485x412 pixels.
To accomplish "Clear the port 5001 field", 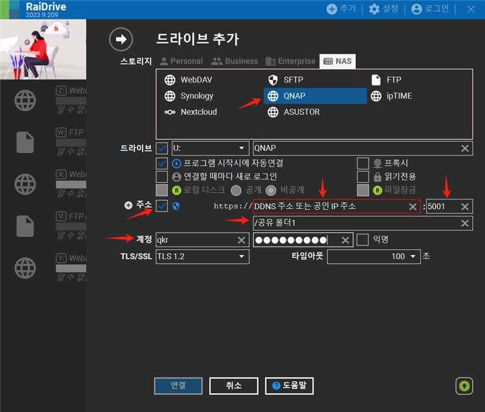I will point(465,207).
